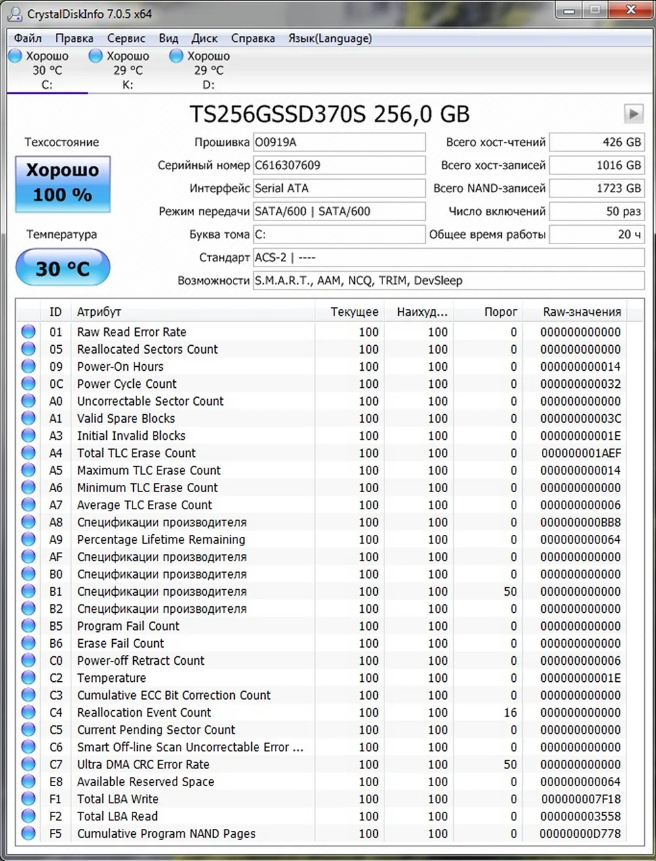Click the status dot for Minimum TLC Erase Count
The width and height of the screenshot is (656, 861).
pos(28,488)
